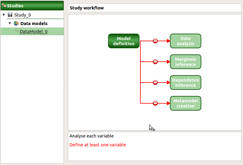Screen dimensions: 243x165
Task: Select the Data models tree label
Action: coord(34,24)
